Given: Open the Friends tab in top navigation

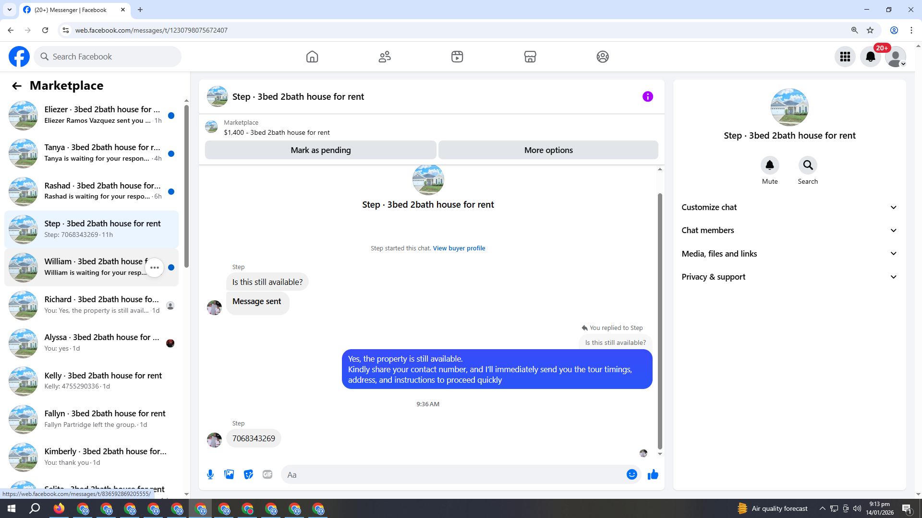Looking at the screenshot, I should pyautogui.click(x=385, y=57).
